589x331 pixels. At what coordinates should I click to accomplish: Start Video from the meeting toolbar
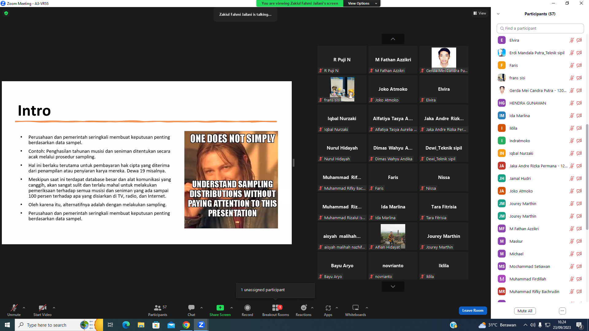click(x=42, y=310)
